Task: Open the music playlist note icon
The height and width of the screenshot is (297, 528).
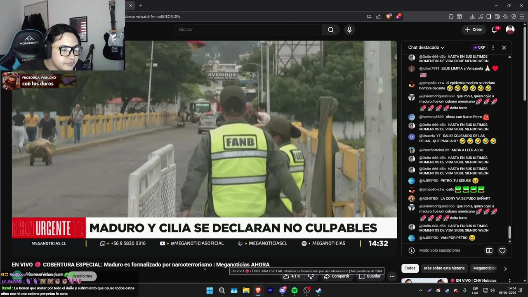Action: pyautogui.click(x=481, y=16)
